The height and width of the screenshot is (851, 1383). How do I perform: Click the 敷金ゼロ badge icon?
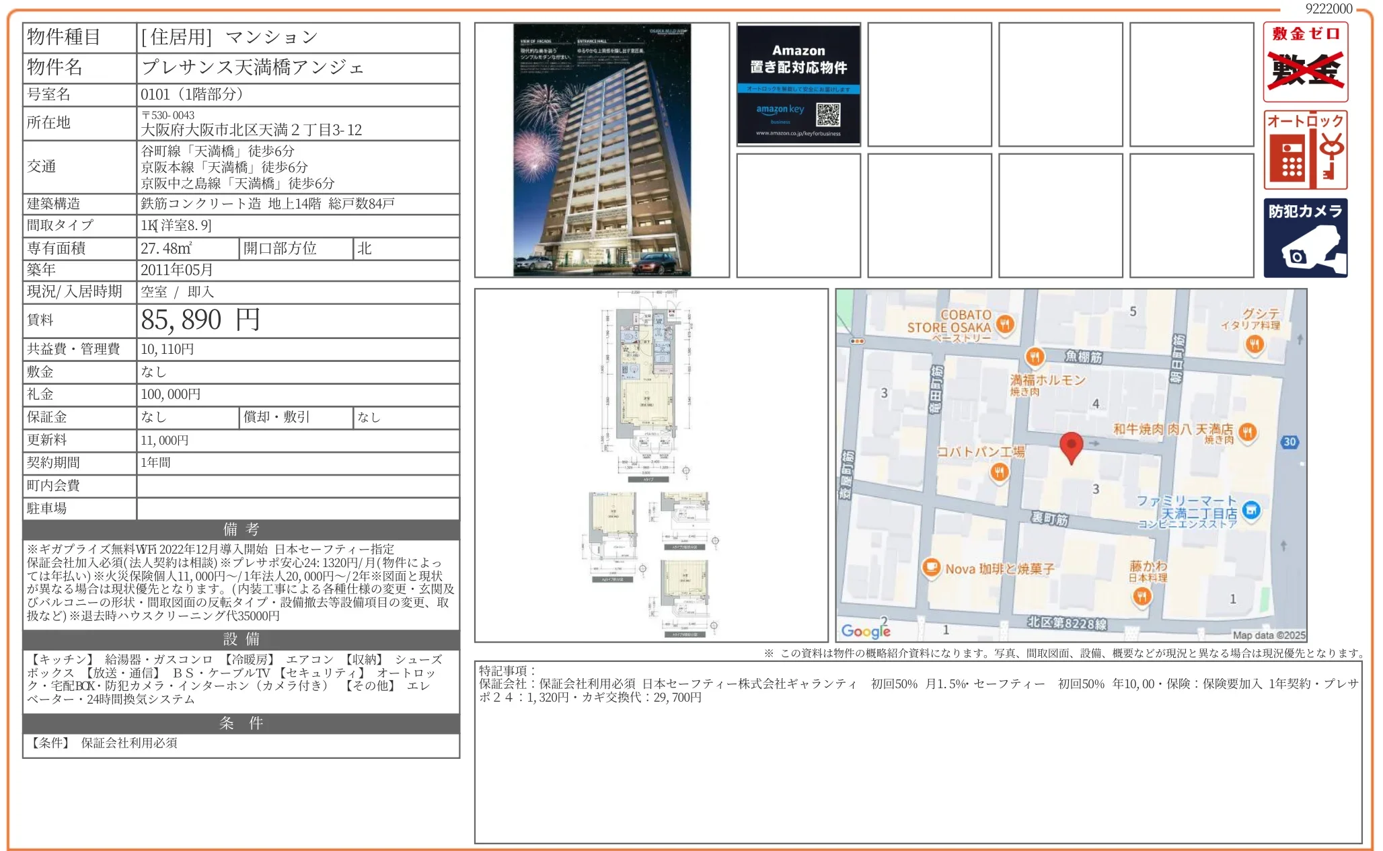click(1305, 62)
